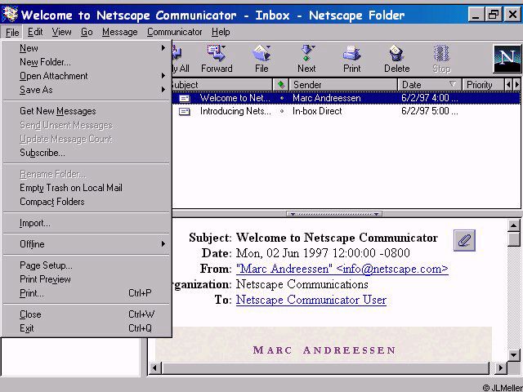Click the Communicator app icon in title bar
The width and height of the screenshot is (523, 392).
coord(10,15)
